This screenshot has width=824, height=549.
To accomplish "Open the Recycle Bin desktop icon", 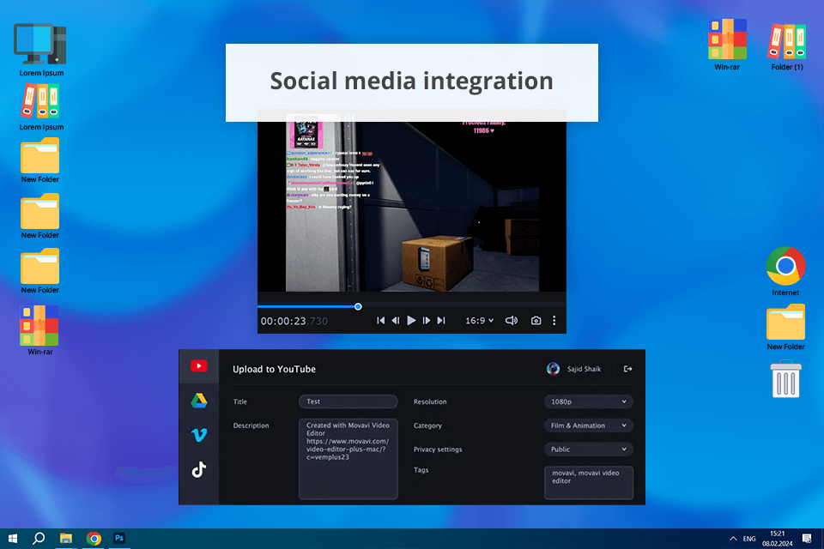I will [785, 379].
